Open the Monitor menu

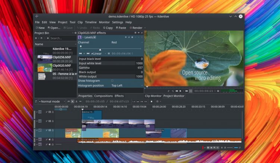(104, 22)
